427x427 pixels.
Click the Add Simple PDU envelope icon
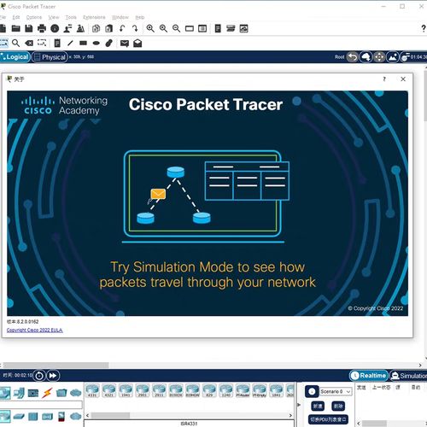(125, 44)
